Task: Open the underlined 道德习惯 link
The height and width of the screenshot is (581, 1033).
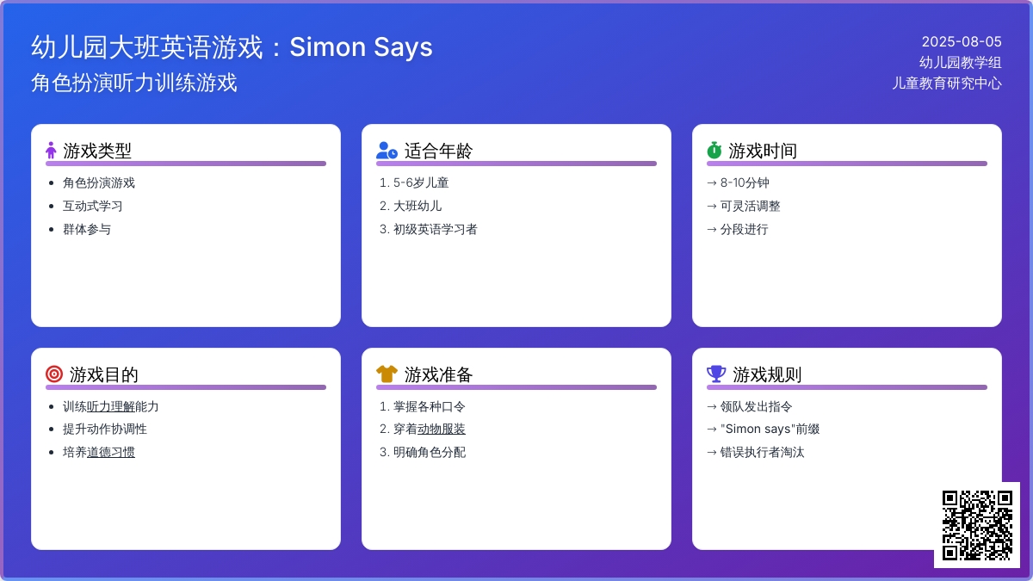Action: click(x=111, y=452)
